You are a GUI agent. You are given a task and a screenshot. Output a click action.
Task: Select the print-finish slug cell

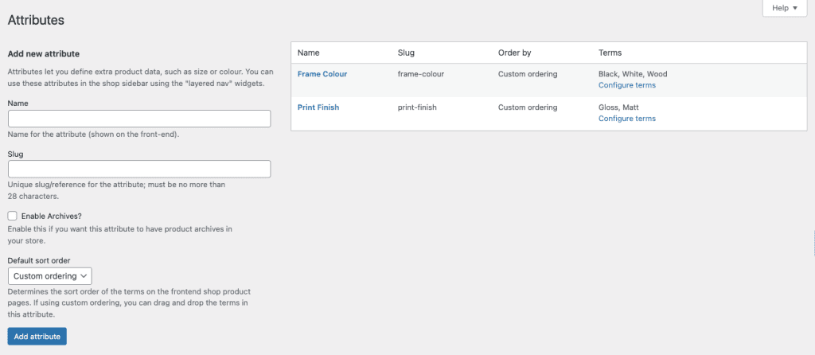tap(417, 107)
